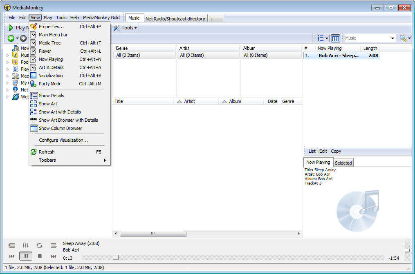Click the search magnifier icon
Viewport: 415px width, 274px height.
[403, 38]
